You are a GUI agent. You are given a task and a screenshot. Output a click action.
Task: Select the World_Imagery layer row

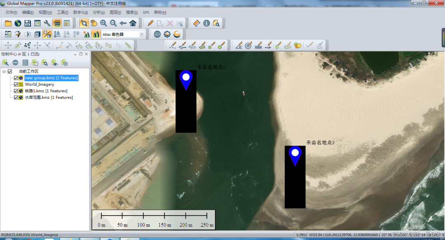tap(40, 85)
